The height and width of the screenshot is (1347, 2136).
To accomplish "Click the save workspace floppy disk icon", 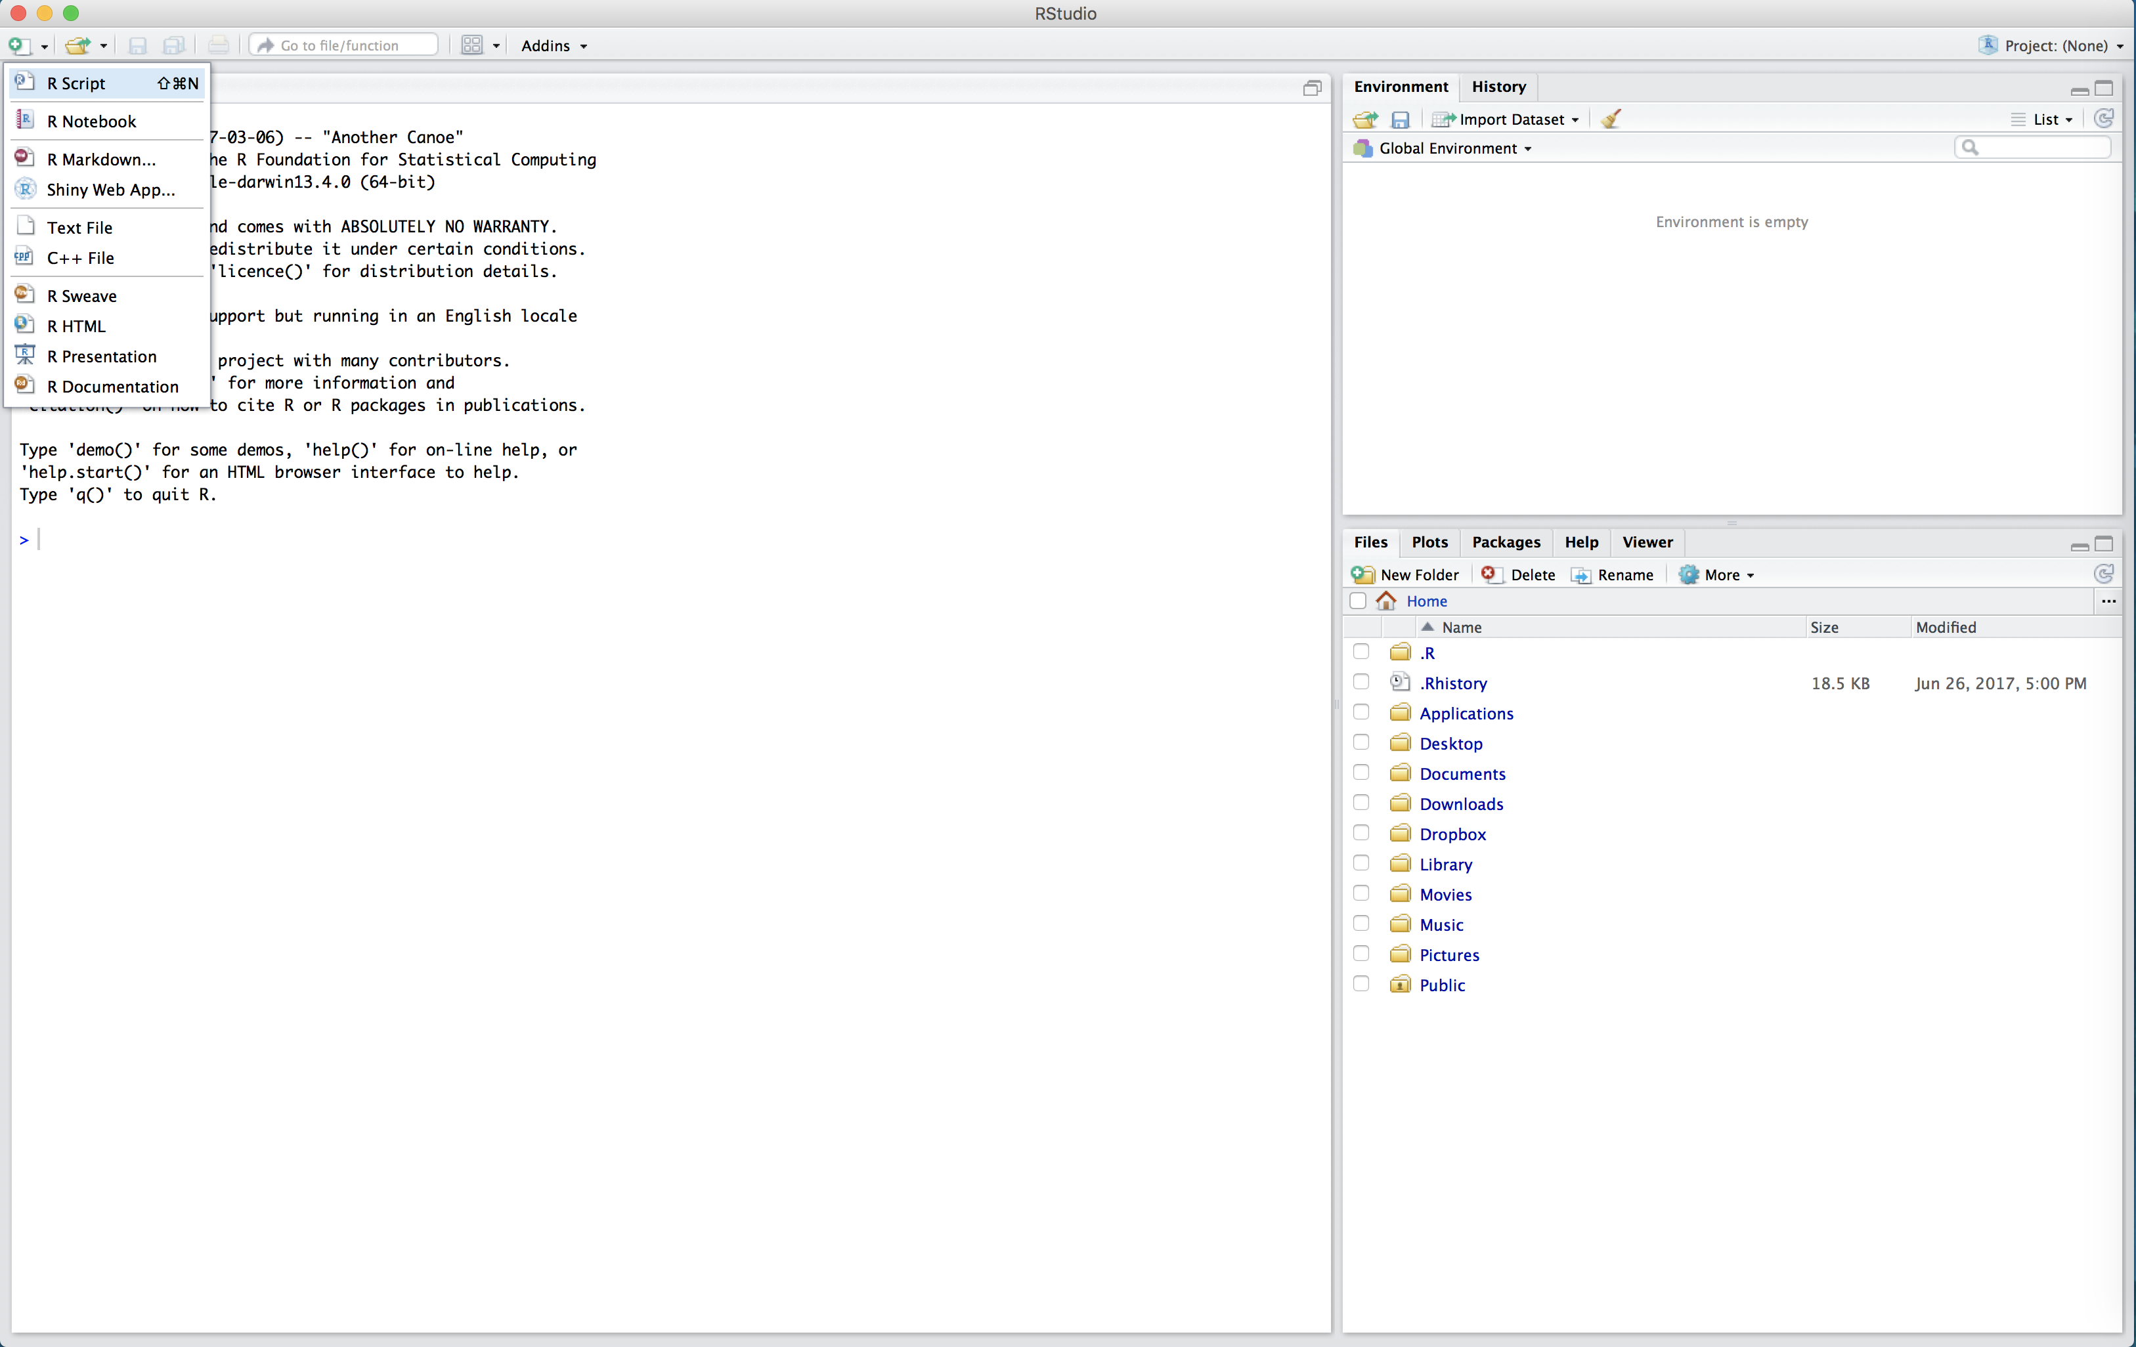I will (1401, 119).
